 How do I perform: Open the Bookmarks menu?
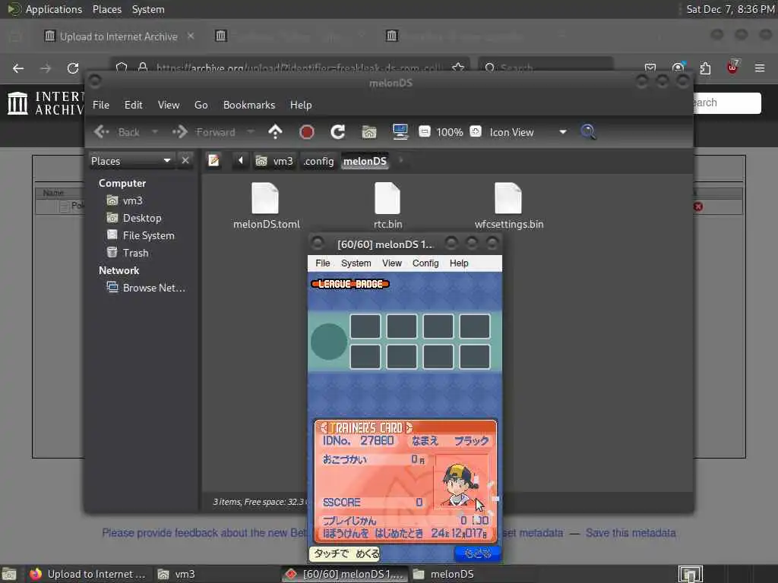(x=249, y=105)
